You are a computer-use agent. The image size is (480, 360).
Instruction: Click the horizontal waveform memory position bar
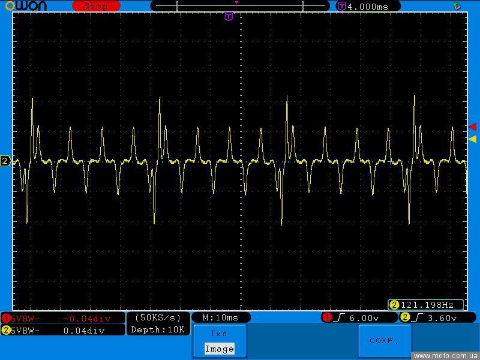[x=240, y=6]
